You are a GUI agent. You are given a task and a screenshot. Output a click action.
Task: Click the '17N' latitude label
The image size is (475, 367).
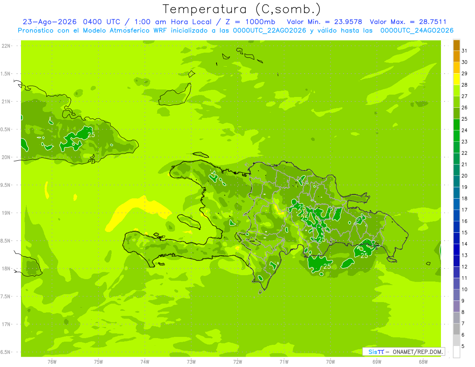point(7,324)
